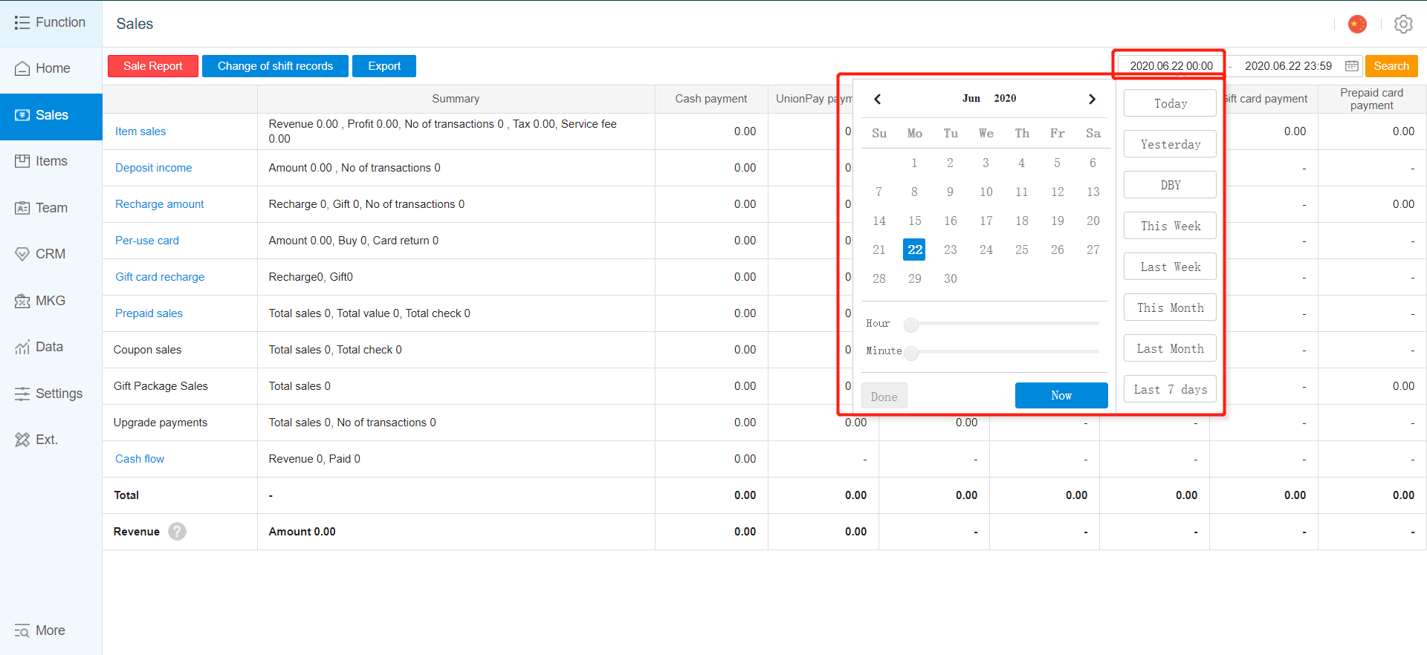Screen dimensions: 1427x655
Task: Click the Revenue help question mark icon
Action: click(177, 532)
